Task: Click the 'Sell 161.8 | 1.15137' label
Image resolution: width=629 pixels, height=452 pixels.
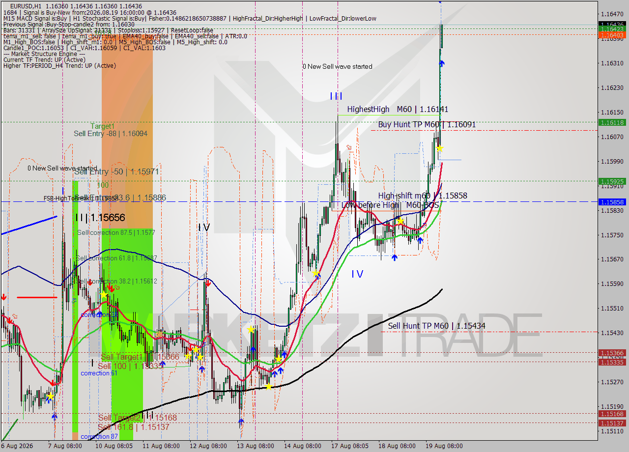Action: click(134, 427)
